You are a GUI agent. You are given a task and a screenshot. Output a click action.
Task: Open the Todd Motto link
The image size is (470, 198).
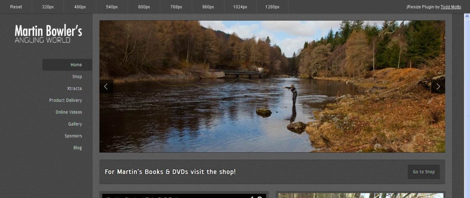tap(451, 7)
